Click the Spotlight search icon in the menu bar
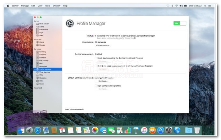The image size is (221, 140). 205,6
